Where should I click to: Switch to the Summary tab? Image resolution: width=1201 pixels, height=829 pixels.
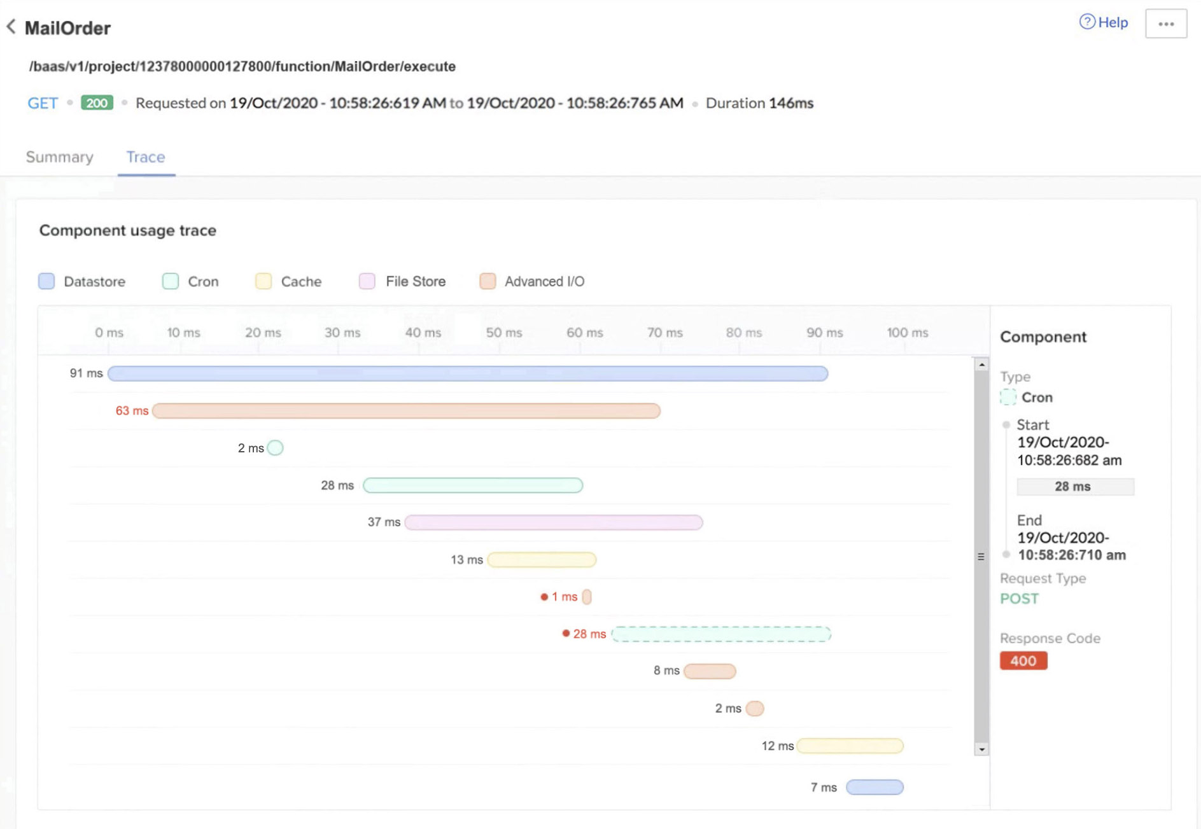click(x=59, y=157)
